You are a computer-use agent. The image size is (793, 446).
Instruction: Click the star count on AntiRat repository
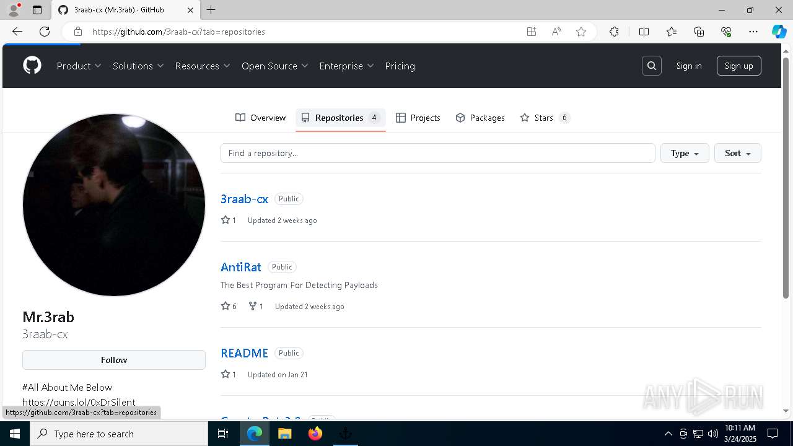point(229,306)
